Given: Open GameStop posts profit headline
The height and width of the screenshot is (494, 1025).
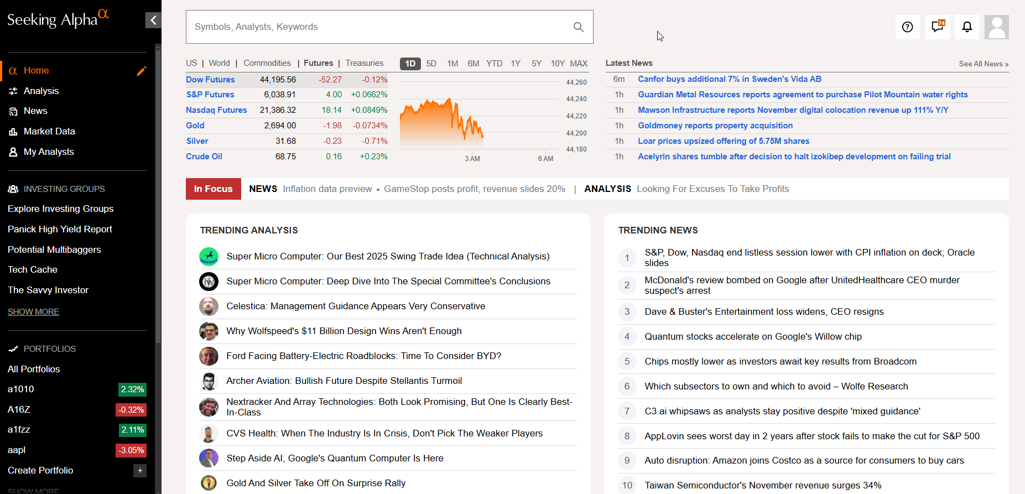Looking at the screenshot, I should point(475,189).
